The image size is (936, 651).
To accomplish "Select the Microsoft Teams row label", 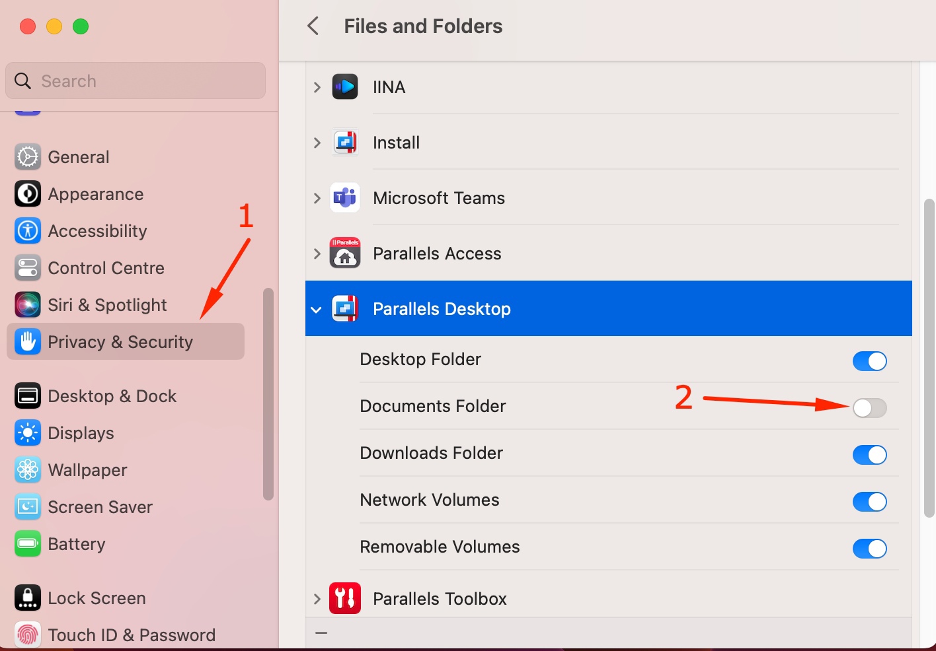I will (x=439, y=198).
